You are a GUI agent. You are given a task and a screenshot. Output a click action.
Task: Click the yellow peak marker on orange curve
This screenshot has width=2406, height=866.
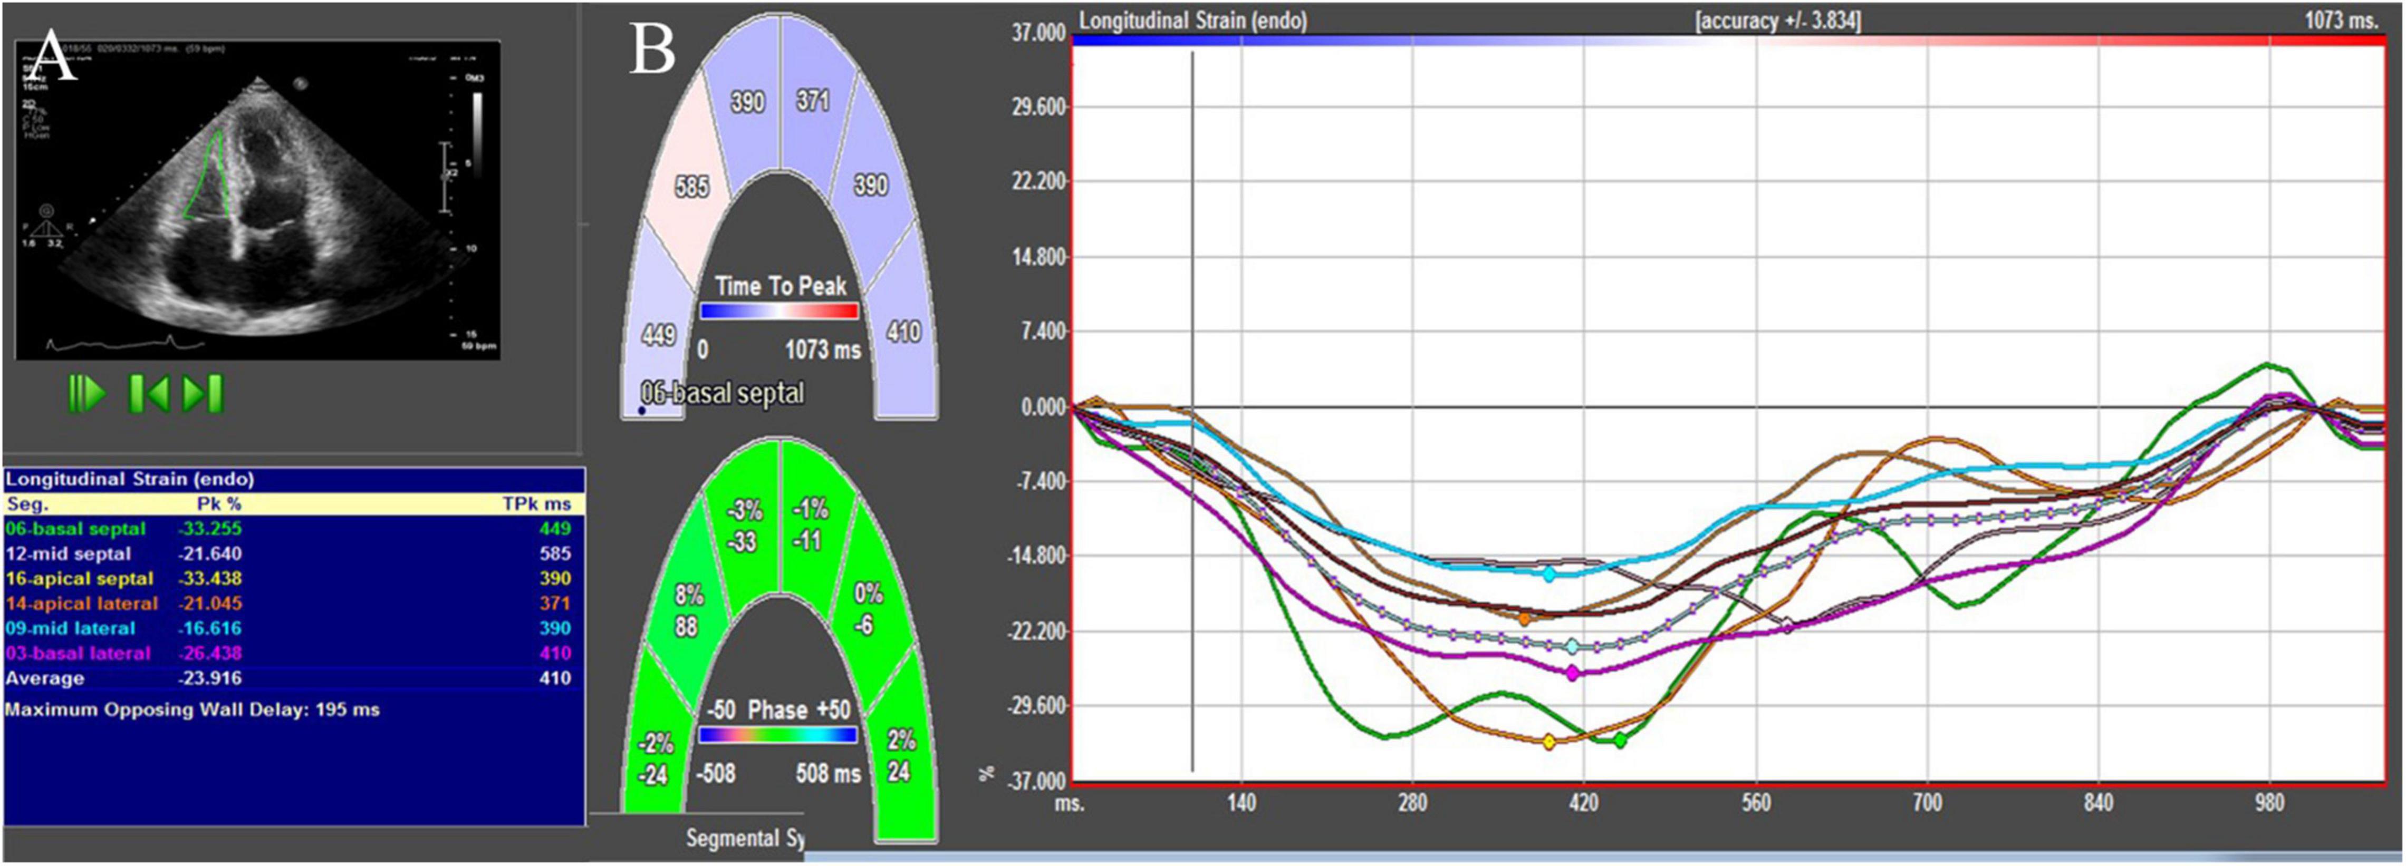(1550, 742)
